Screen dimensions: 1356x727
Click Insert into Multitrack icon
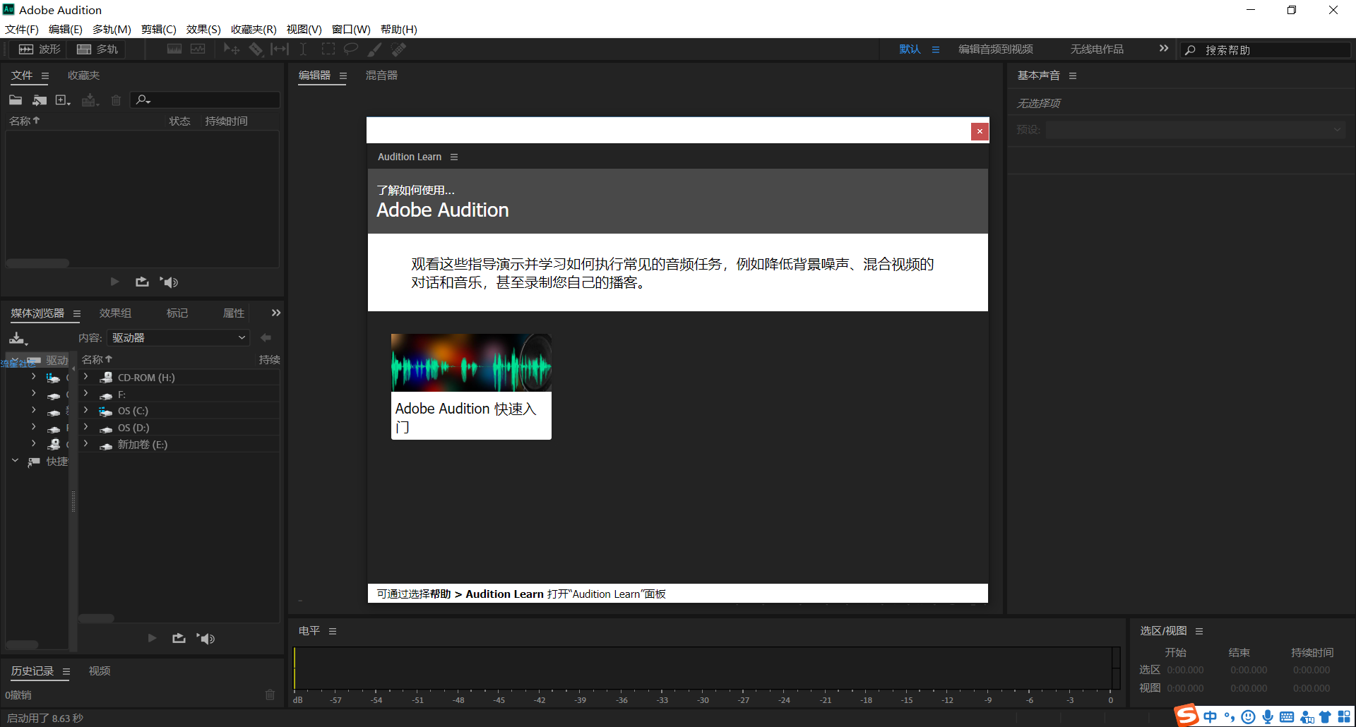pyautogui.click(x=90, y=100)
